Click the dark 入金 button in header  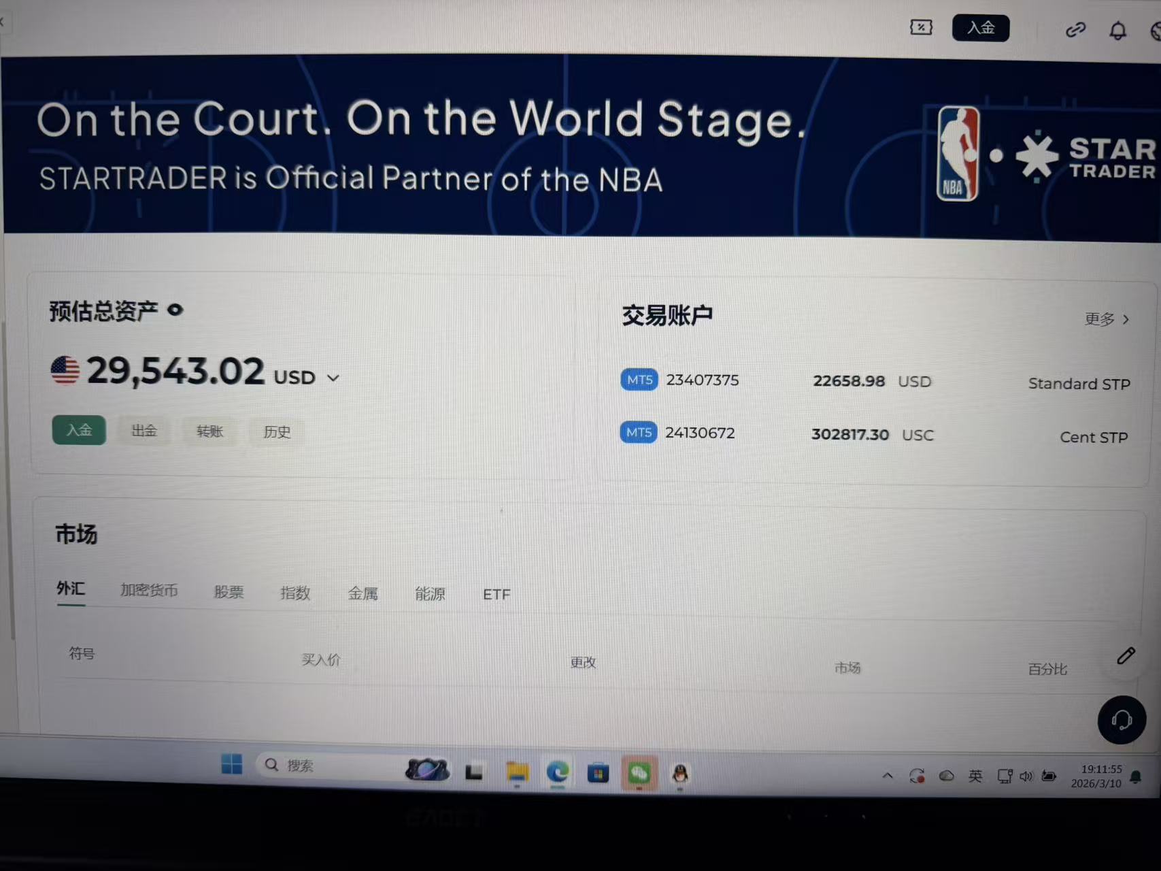981,28
